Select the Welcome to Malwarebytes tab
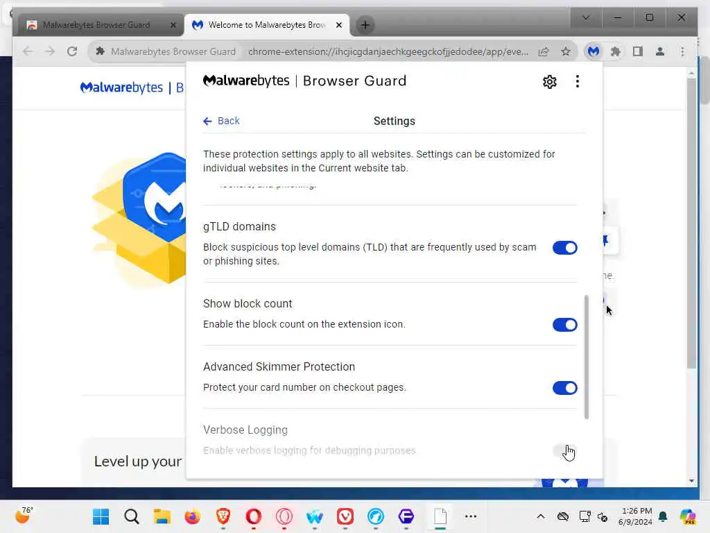Viewport: 710px width, 533px height. pos(267,25)
